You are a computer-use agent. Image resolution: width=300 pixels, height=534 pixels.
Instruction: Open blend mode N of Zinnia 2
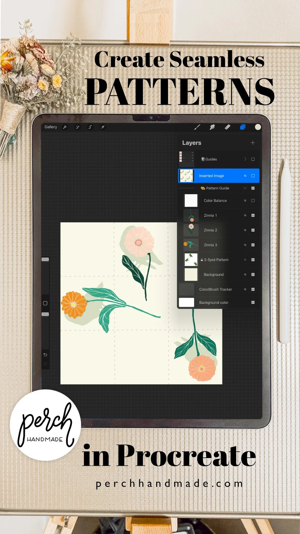(x=245, y=230)
